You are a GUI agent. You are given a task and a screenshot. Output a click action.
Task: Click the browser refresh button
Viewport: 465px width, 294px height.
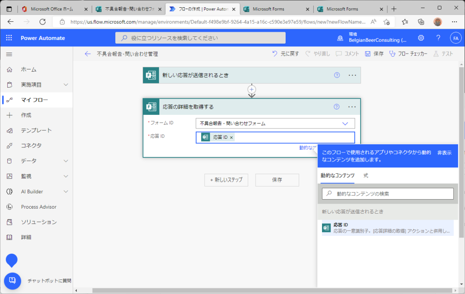(43, 22)
